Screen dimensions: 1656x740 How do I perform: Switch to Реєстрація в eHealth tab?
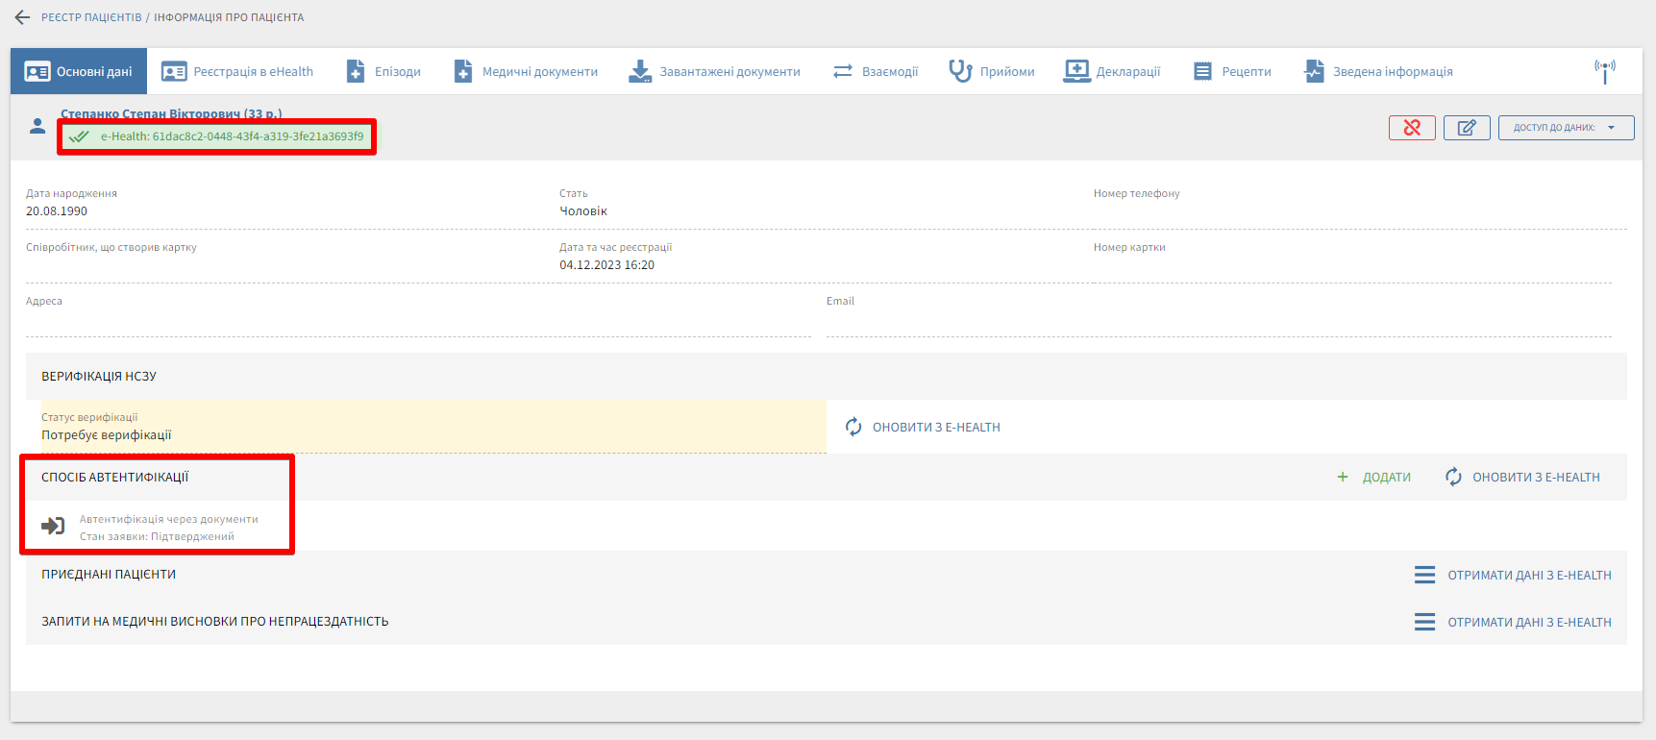point(237,71)
